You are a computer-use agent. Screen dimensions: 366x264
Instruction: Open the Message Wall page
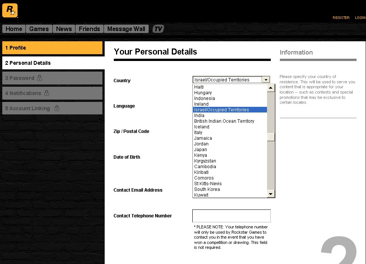point(126,29)
